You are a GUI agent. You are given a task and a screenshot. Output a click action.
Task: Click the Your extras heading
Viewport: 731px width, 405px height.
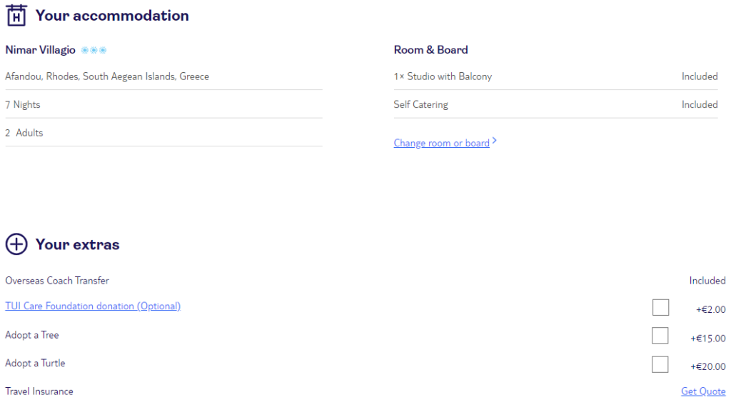click(77, 244)
